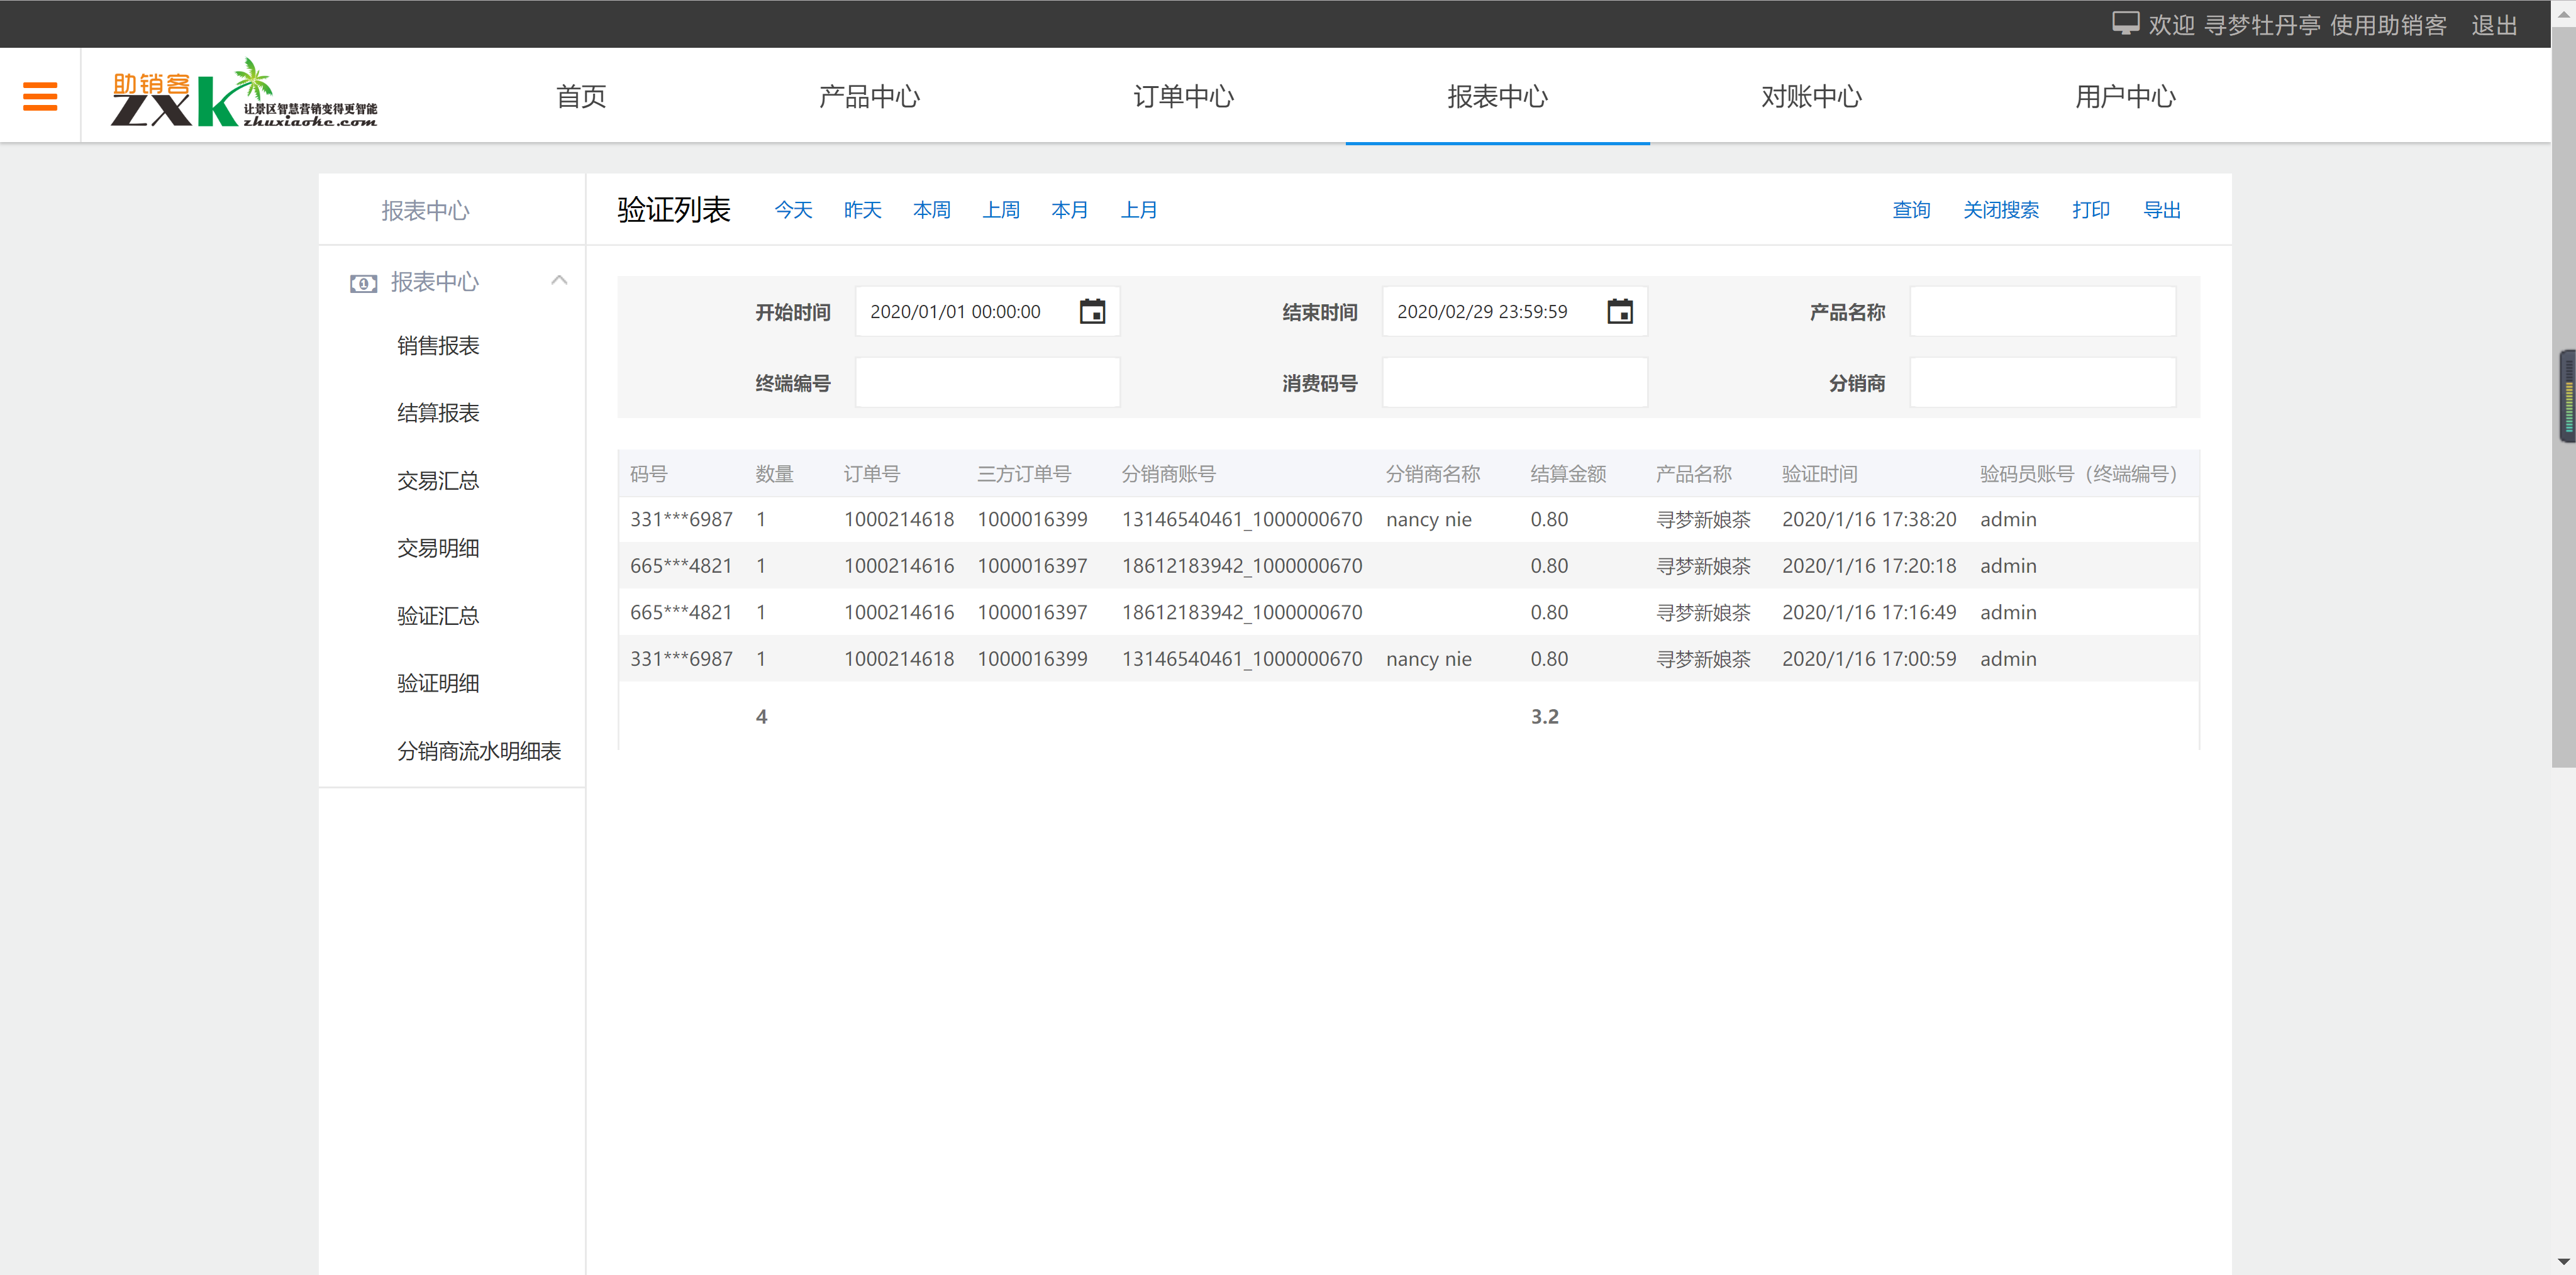Open the end time calendar picker
The height and width of the screenshot is (1275, 2576).
tap(1619, 312)
